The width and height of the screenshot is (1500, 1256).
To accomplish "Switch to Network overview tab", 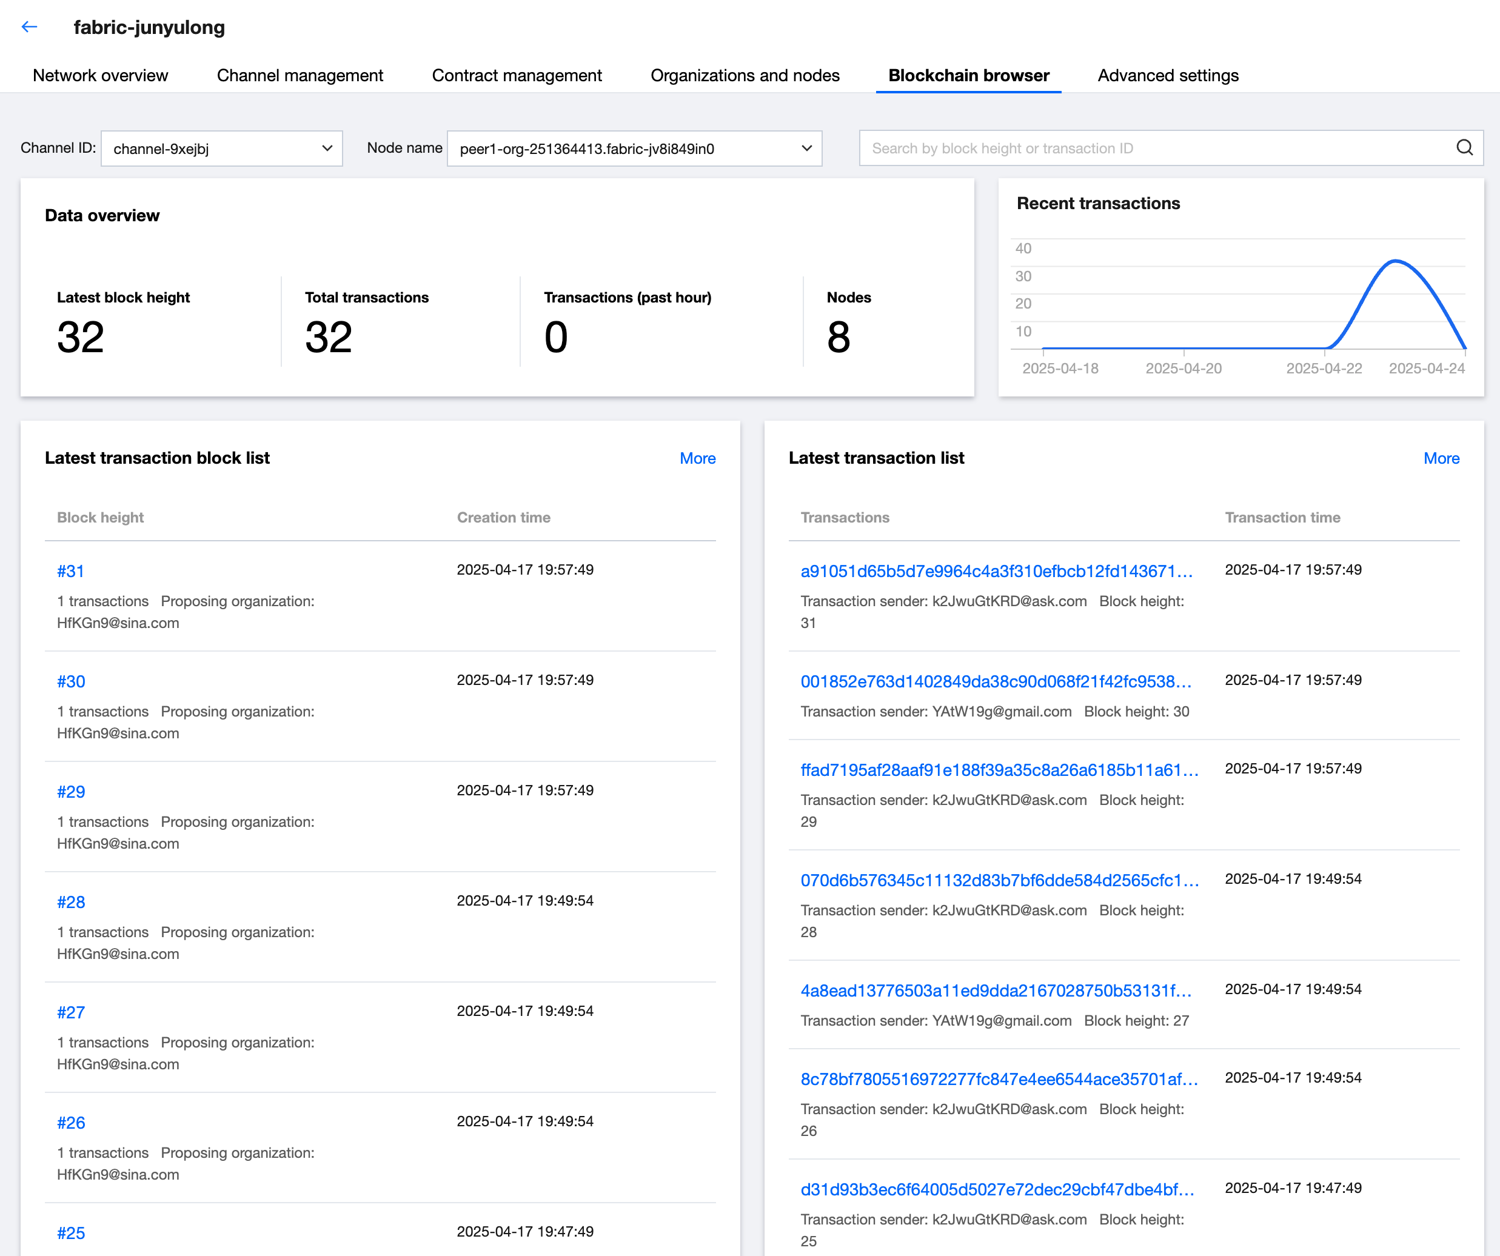I will (100, 76).
